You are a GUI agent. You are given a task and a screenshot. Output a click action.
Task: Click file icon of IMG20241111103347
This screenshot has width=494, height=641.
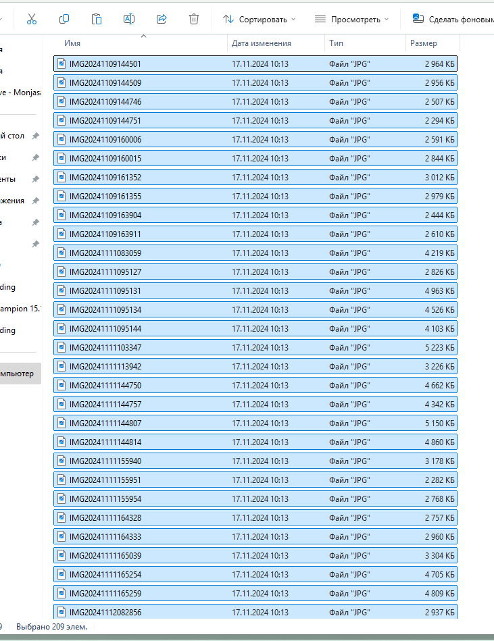(61, 347)
